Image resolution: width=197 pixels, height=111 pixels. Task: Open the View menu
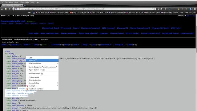tap(11, 2)
